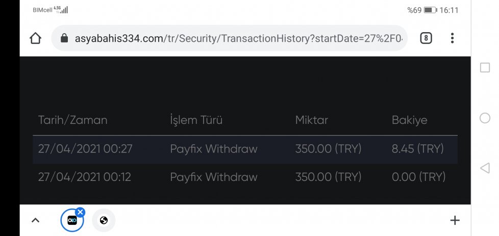Add a new tab with plus icon

click(x=455, y=220)
